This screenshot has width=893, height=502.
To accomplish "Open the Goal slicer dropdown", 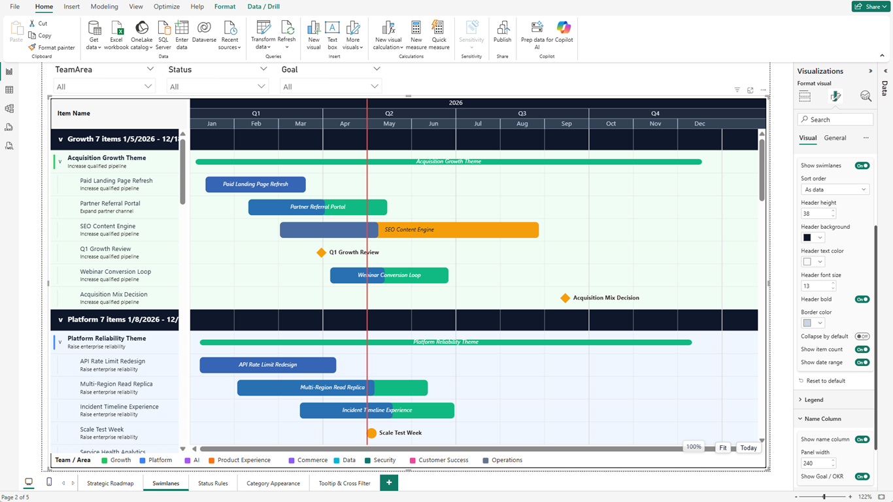I will [x=331, y=86].
